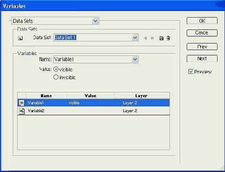Click the OK button

(202, 21)
